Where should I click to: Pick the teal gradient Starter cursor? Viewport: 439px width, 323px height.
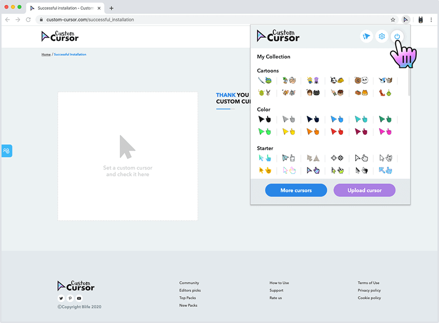264,158
